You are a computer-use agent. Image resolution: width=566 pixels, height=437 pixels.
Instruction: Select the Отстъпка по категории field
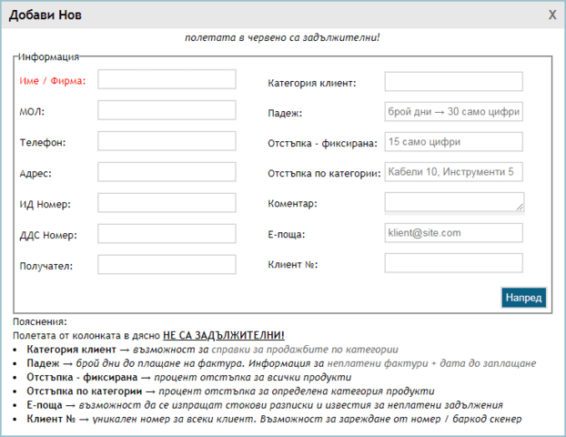[453, 171]
